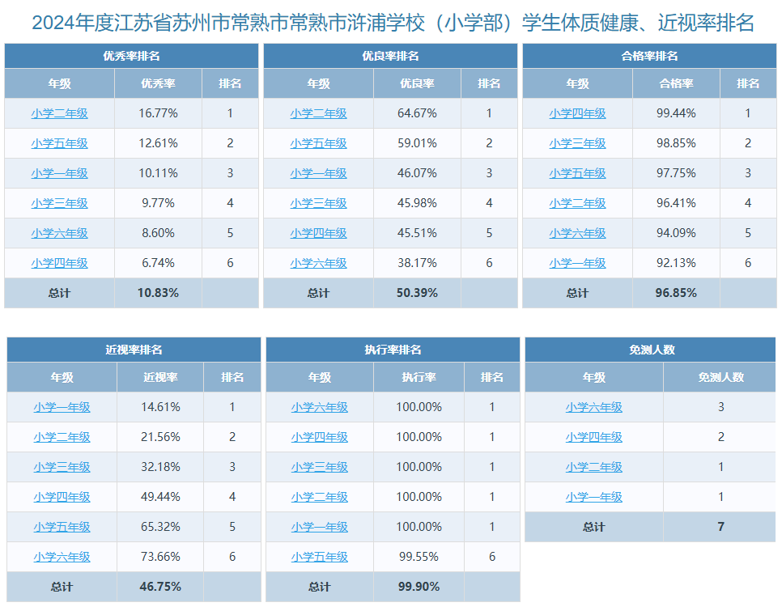Open 小学三年级 link in 优秀率排名 table

pyautogui.click(x=59, y=203)
